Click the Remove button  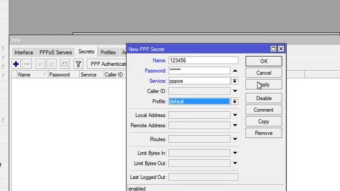click(x=263, y=133)
